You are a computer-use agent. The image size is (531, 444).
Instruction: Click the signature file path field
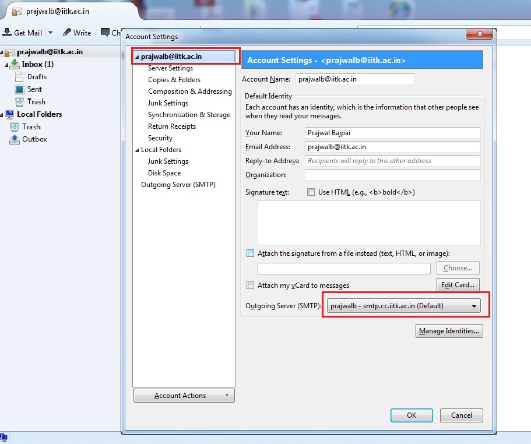click(x=344, y=269)
